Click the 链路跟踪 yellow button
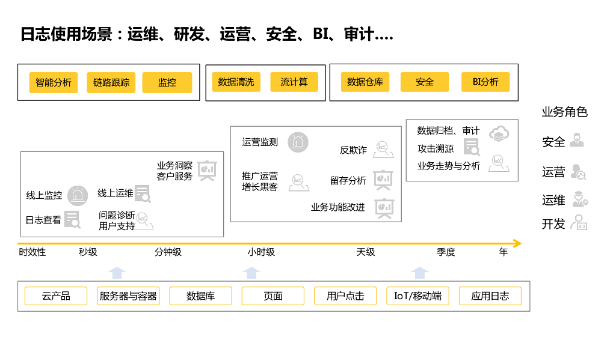 [111, 82]
